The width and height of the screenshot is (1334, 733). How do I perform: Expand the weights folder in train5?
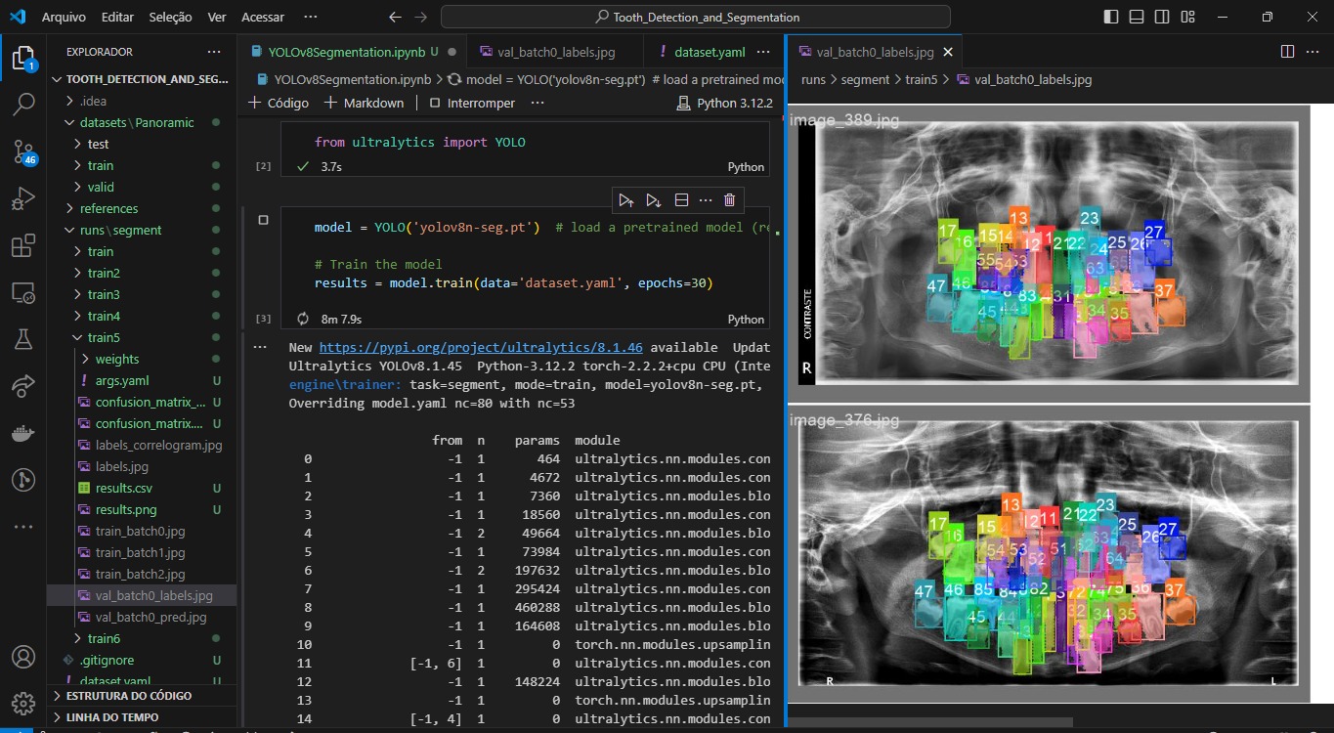coord(117,359)
